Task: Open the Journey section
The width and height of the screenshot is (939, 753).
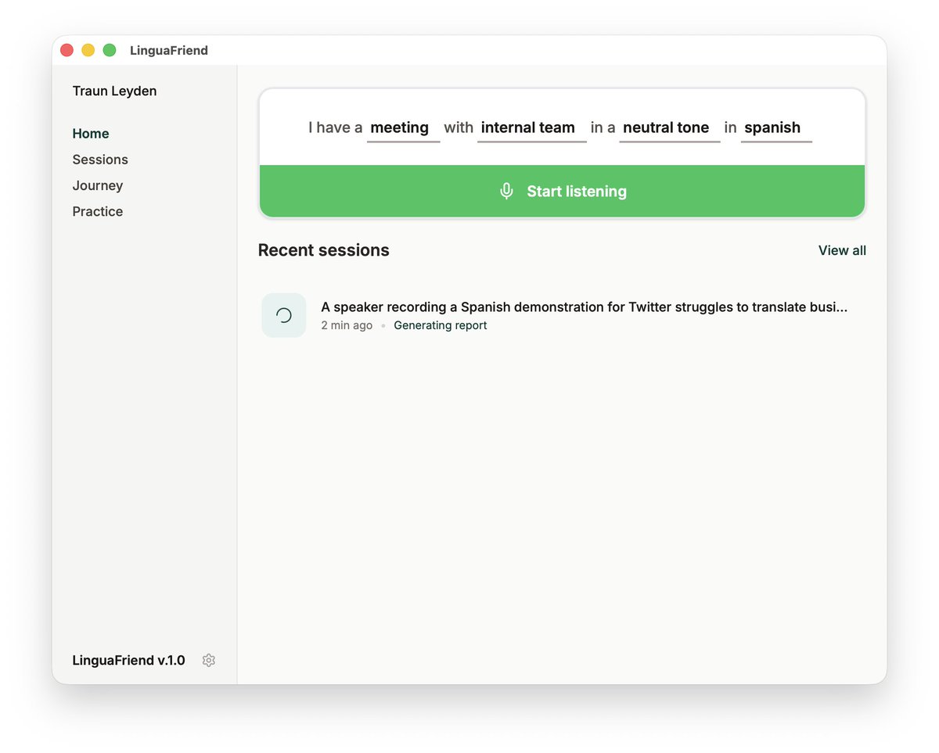Action: [98, 185]
